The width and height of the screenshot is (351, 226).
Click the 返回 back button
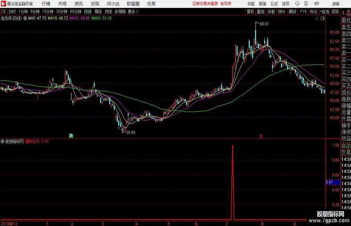335,12
